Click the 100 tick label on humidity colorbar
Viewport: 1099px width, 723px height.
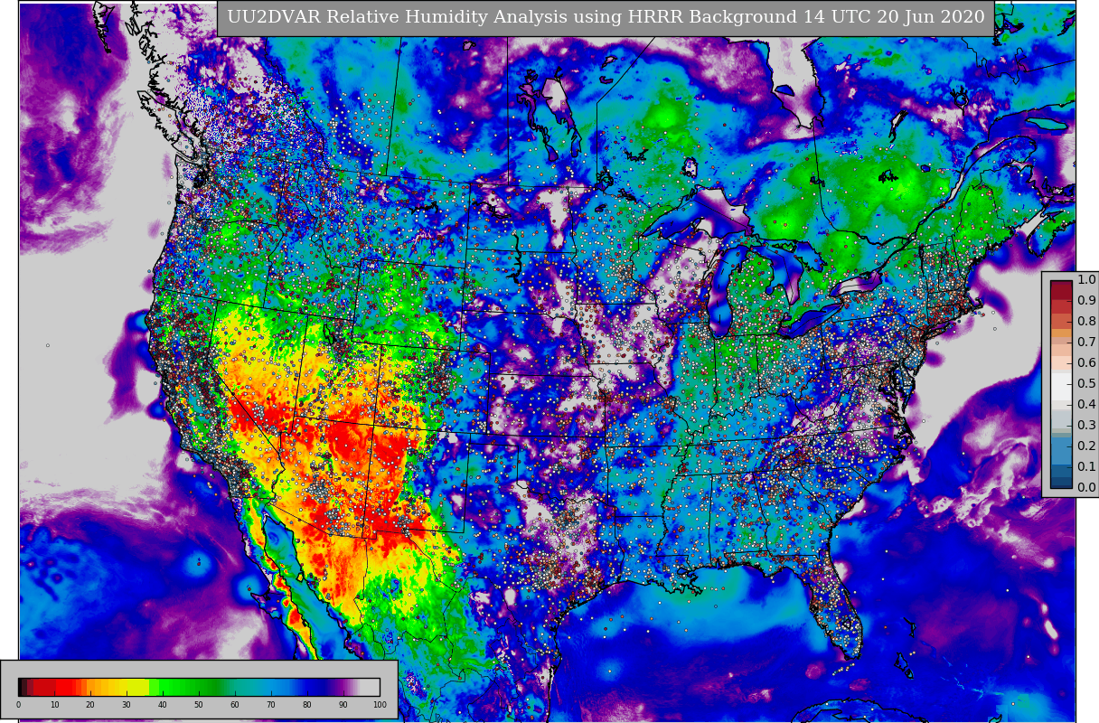pyautogui.click(x=380, y=705)
